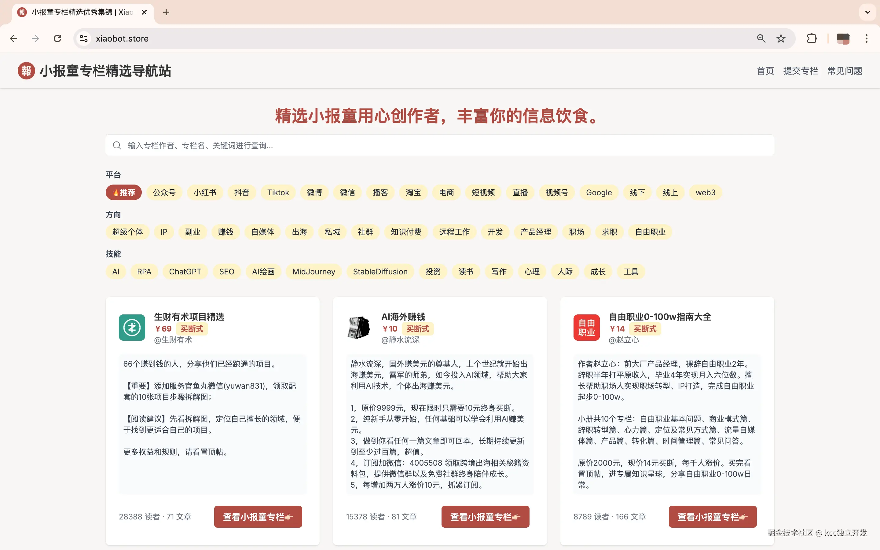This screenshot has height=550, width=880.
Task: Open the 自由职业 red column avatar
Action: pyautogui.click(x=586, y=327)
